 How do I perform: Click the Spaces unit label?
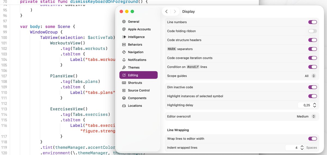pos(311,148)
